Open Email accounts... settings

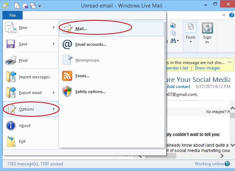pyautogui.click(x=112, y=44)
